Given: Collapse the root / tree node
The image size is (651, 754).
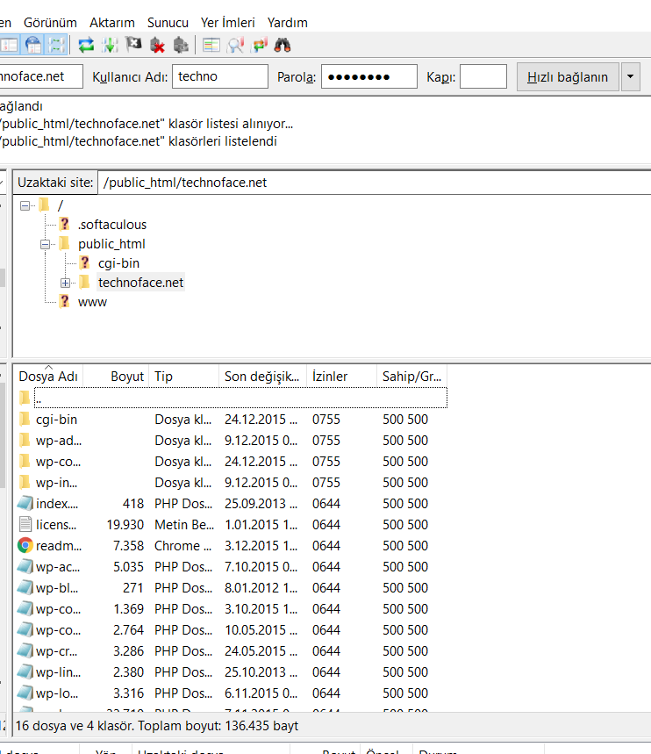Looking at the screenshot, I should (25, 205).
